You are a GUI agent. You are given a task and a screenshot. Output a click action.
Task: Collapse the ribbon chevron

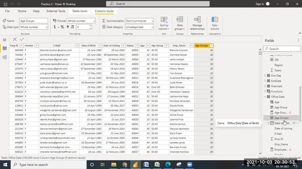(300, 33)
